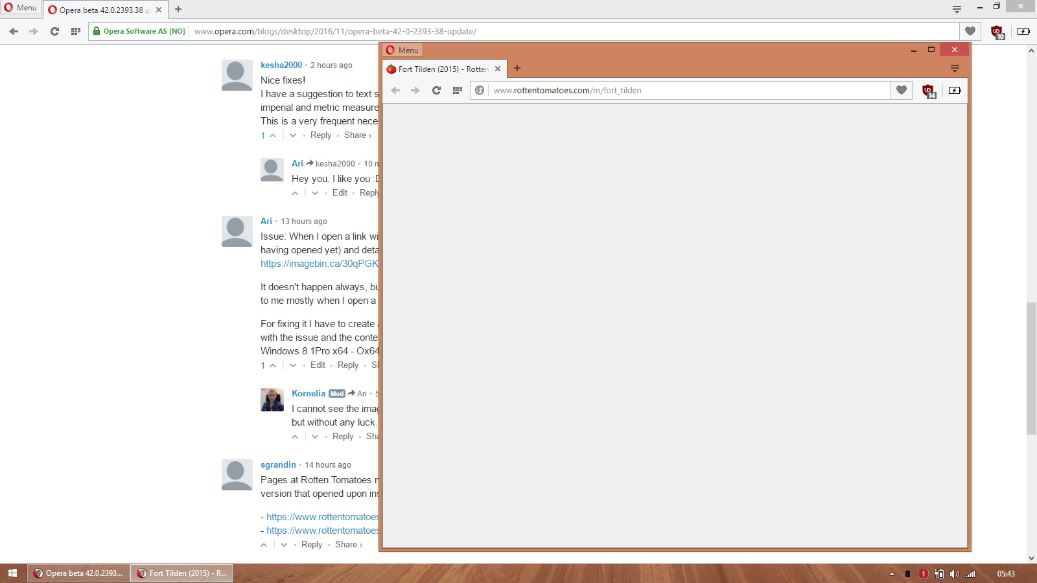Reload the Opera blog page
1037x583 pixels.
54,31
